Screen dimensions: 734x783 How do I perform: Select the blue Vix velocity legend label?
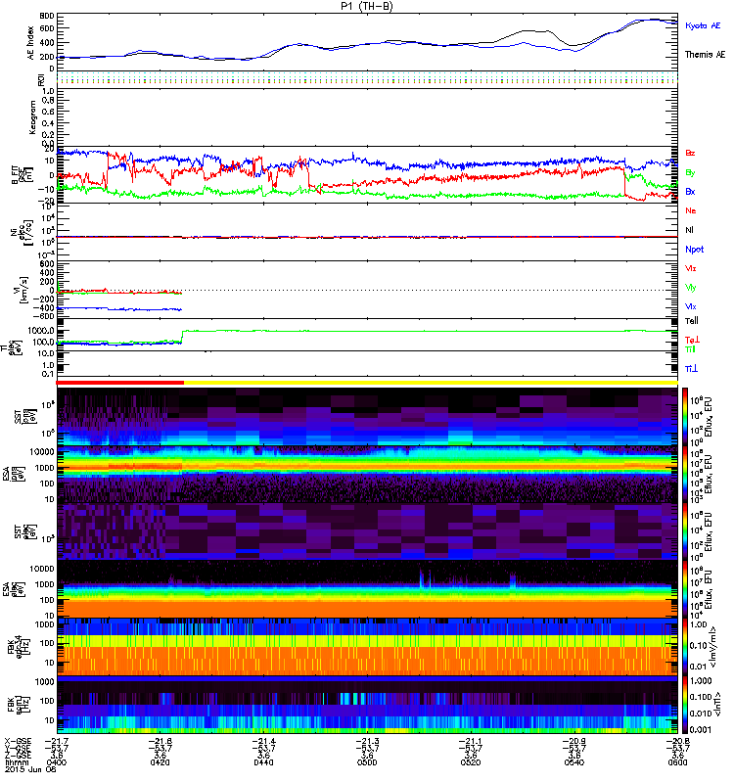[691, 306]
